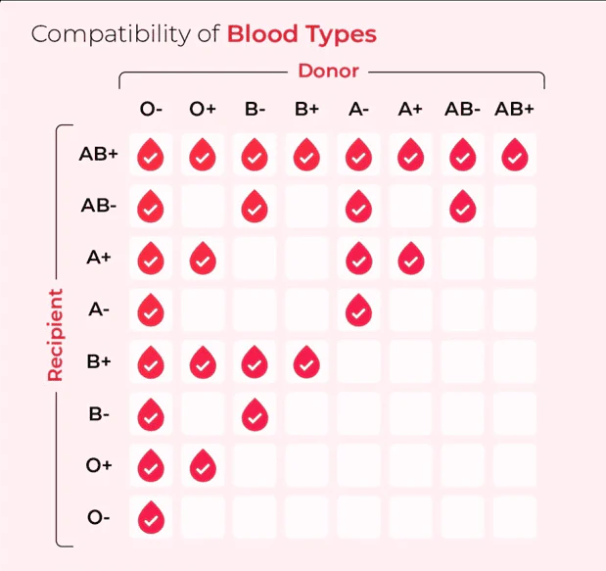606x571 pixels.
Task: Click the AB+ recipient, O- donor blood drop
Action: point(150,155)
